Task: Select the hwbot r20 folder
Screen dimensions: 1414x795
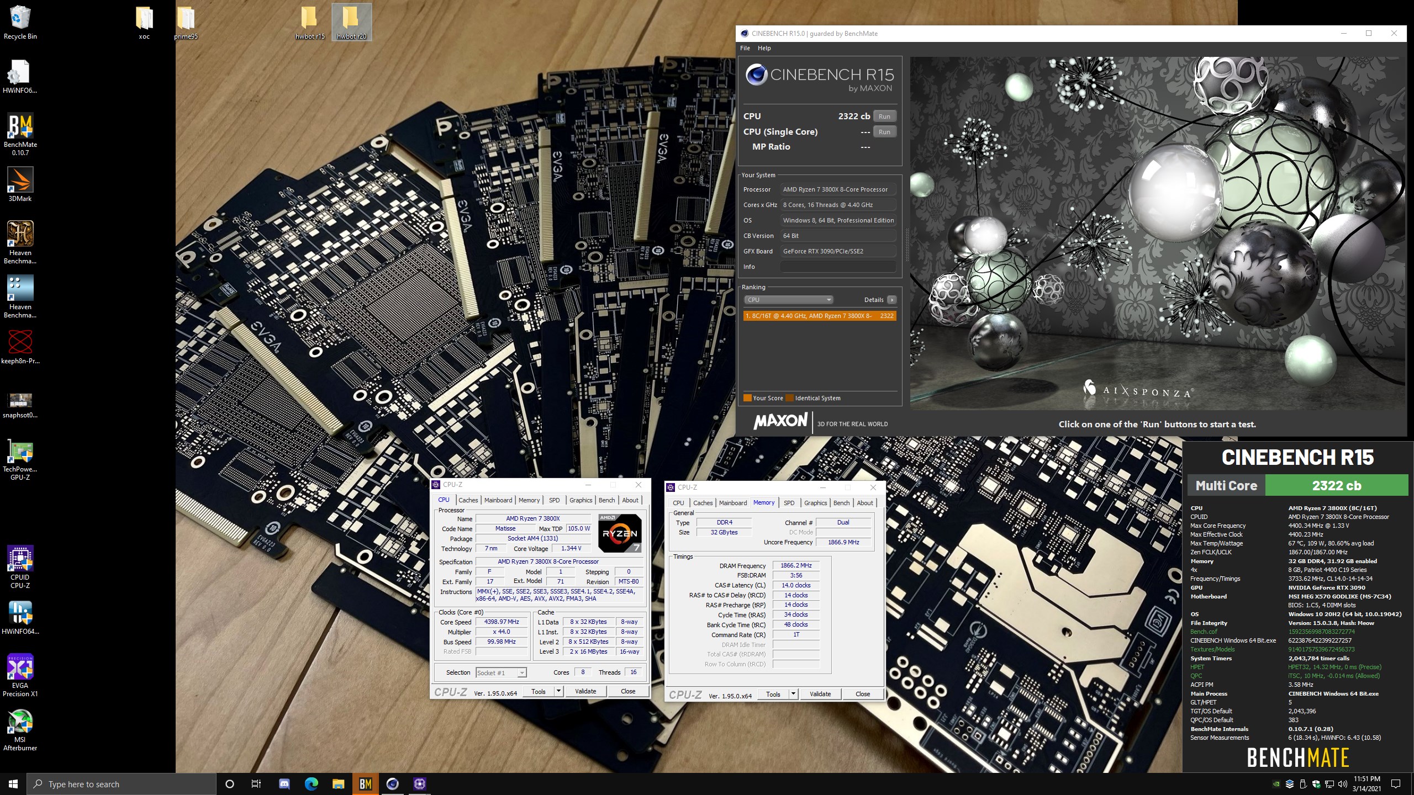Action: click(x=351, y=22)
